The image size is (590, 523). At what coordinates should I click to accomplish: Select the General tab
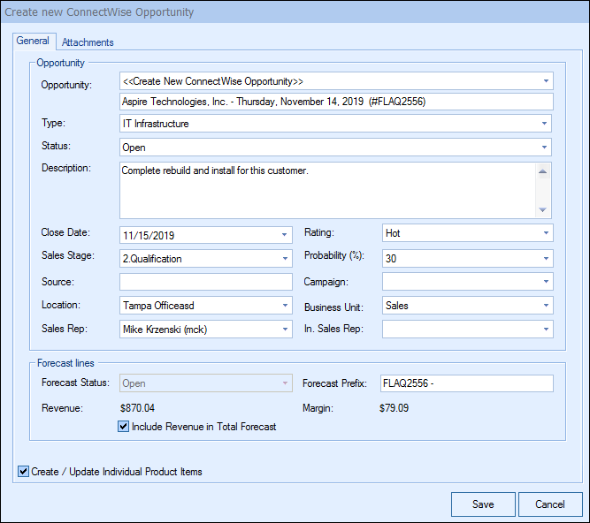(x=33, y=42)
